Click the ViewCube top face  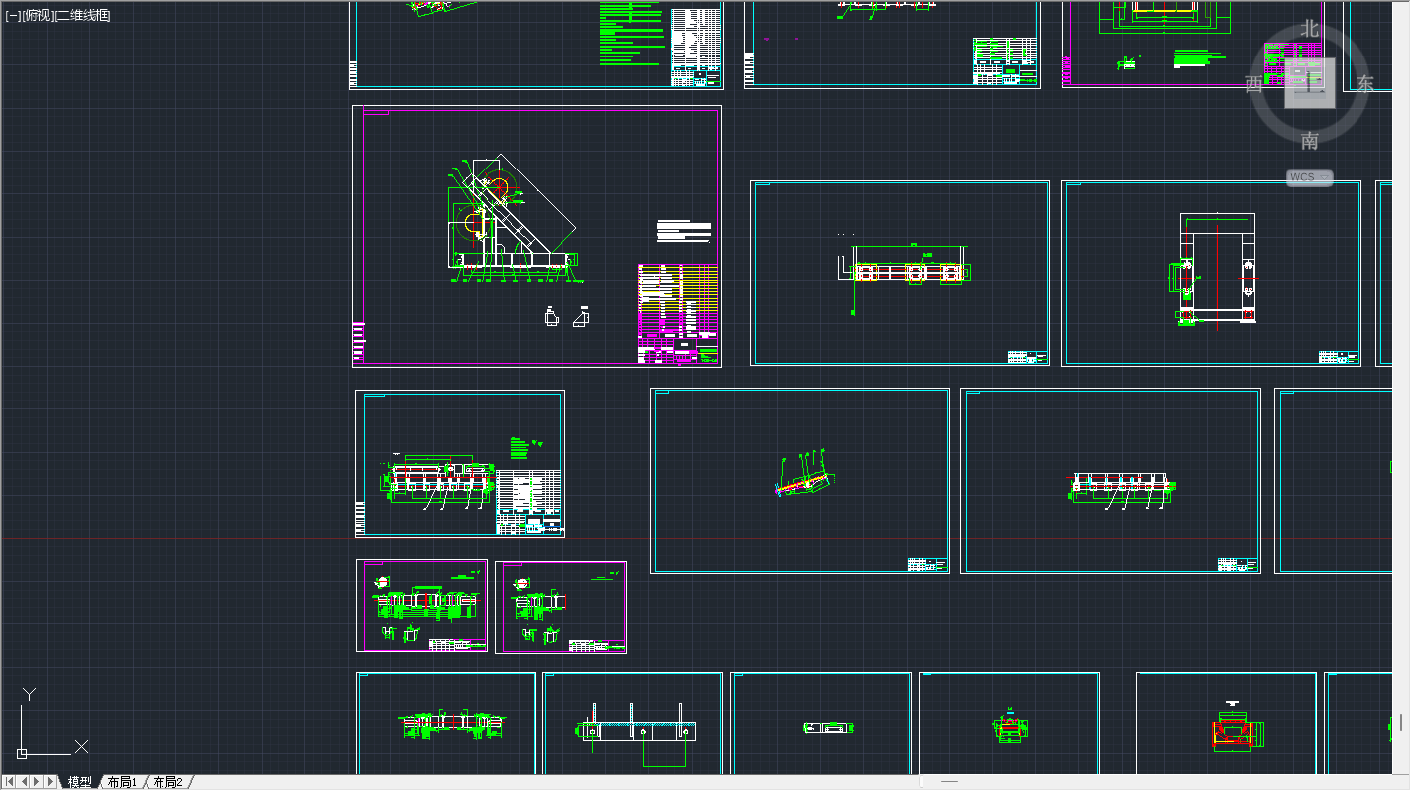(1310, 83)
